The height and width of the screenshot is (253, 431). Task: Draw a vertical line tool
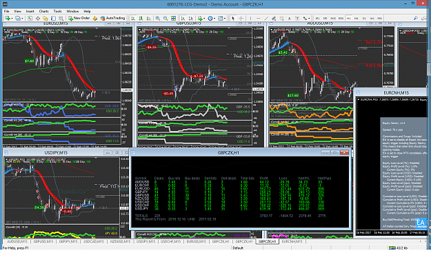tap(250, 19)
